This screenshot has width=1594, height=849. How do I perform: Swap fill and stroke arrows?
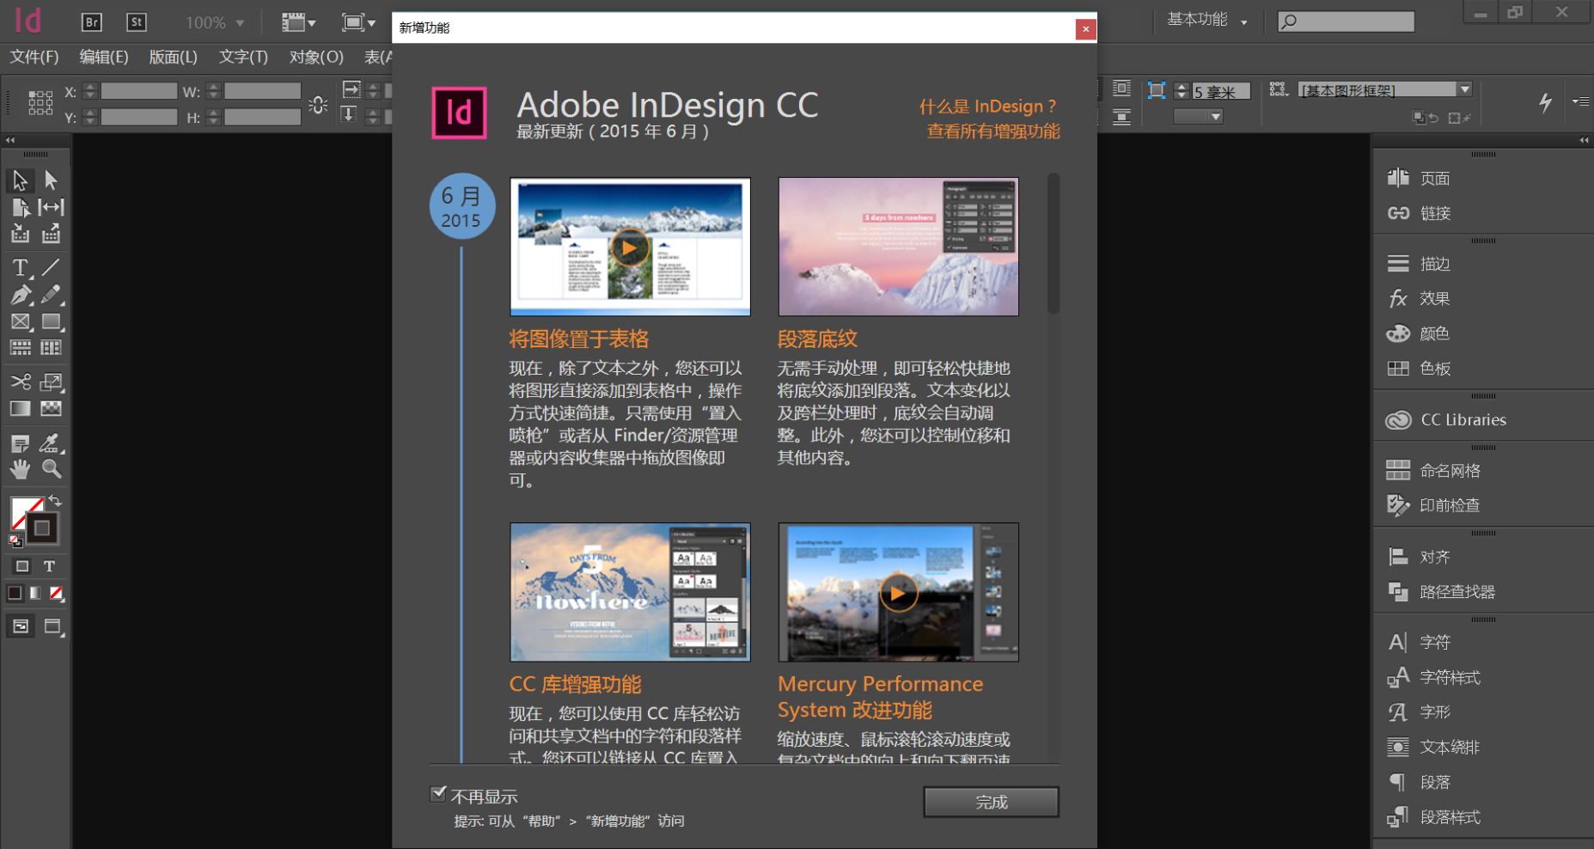[55, 500]
